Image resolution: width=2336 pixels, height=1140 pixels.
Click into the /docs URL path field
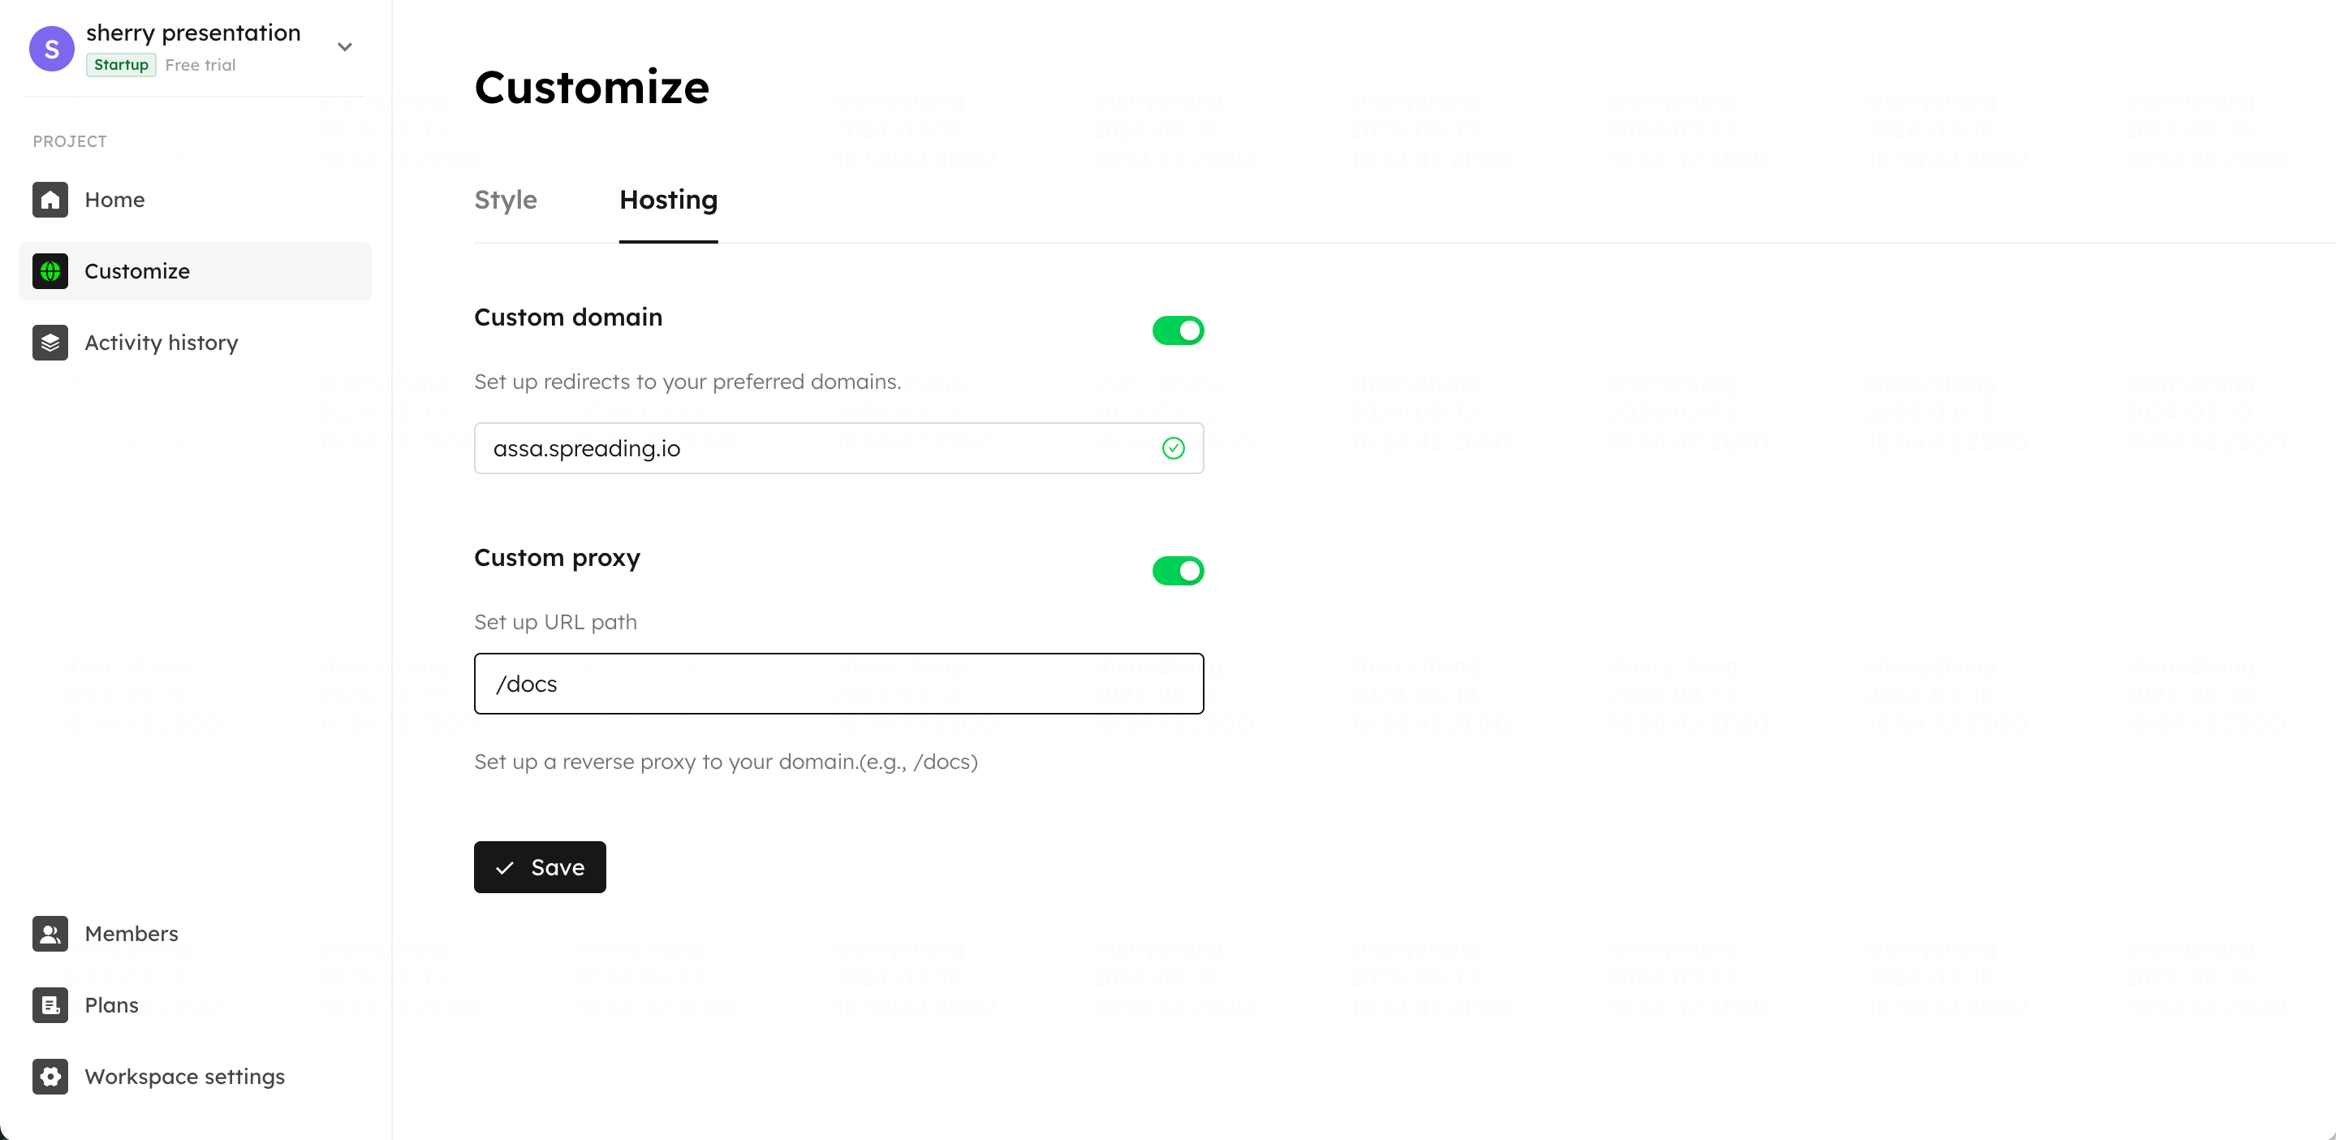(838, 684)
